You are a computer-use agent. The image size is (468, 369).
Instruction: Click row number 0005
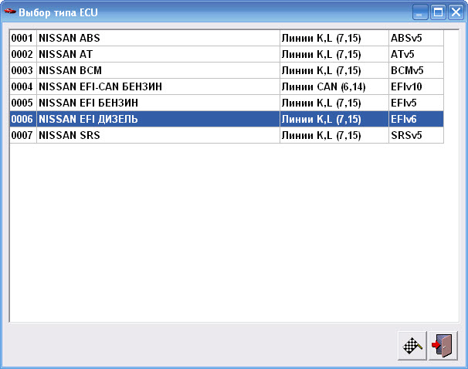click(23, 103)
